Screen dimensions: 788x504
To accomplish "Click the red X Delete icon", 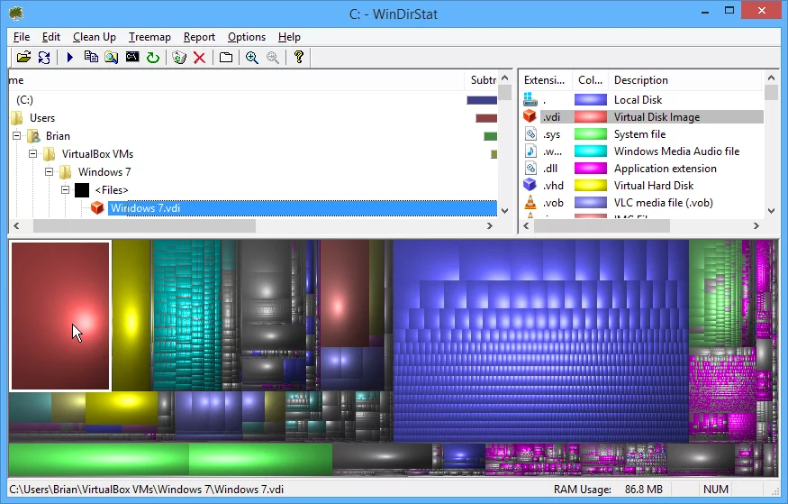I will pyautogui.click(x=200, y=58).
